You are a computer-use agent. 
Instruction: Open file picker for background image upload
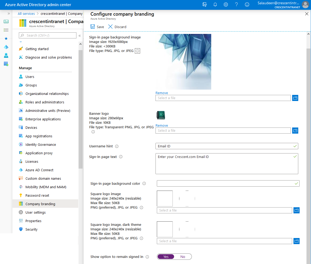[295, 98]
